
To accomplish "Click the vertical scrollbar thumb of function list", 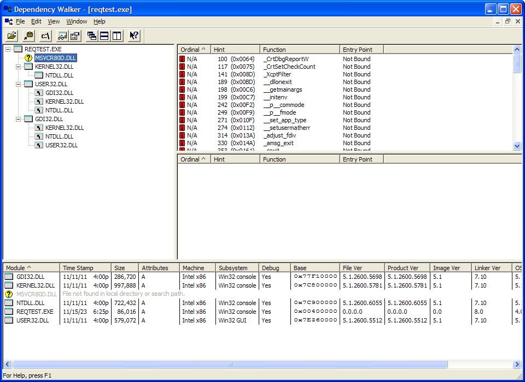I will click(517, 63).
